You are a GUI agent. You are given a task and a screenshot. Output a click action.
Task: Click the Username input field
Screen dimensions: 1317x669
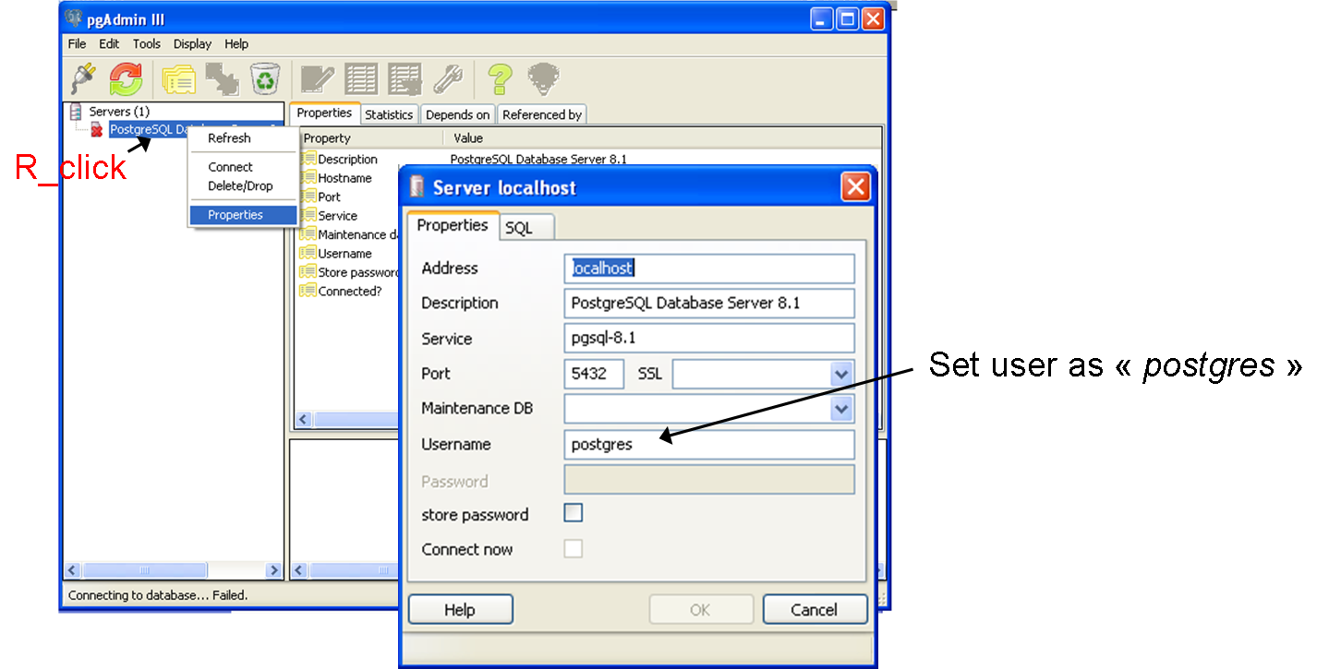(x=708, y=445)
